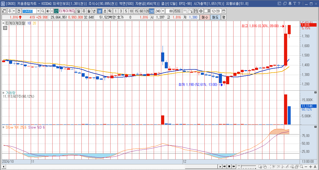Click the bottom cascading windows icon

coord(265,167)
